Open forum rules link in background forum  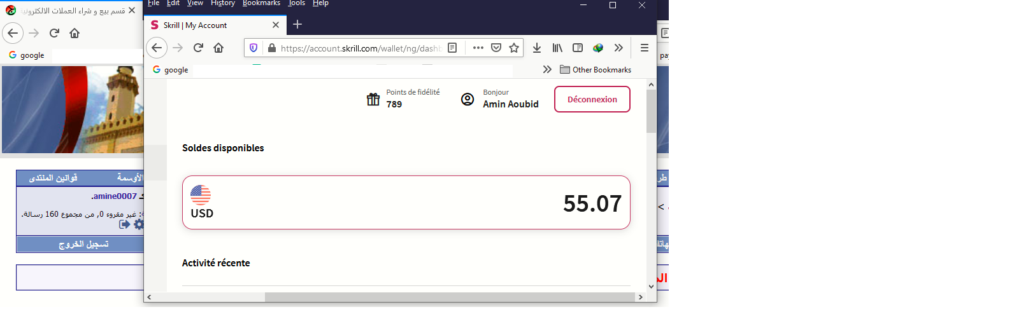[53, 178]
